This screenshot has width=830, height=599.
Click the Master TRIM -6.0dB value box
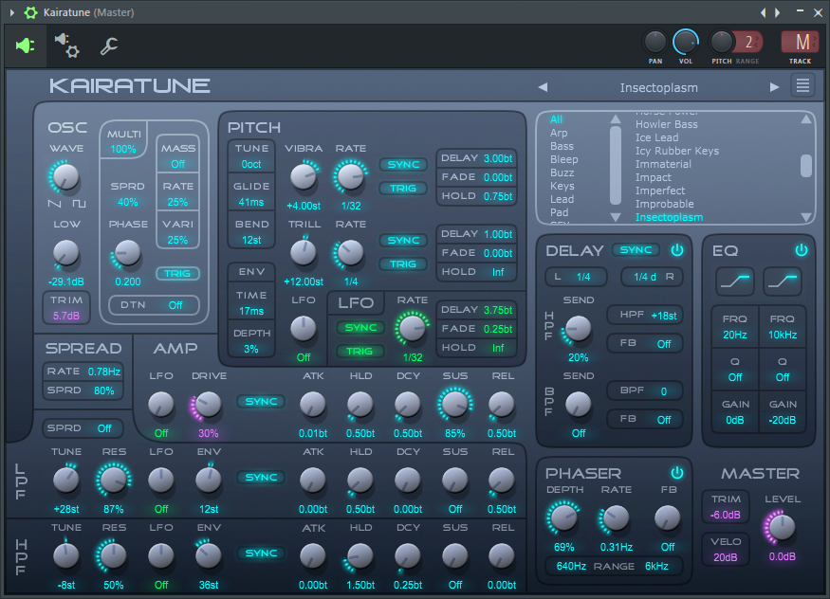[726, 507]
